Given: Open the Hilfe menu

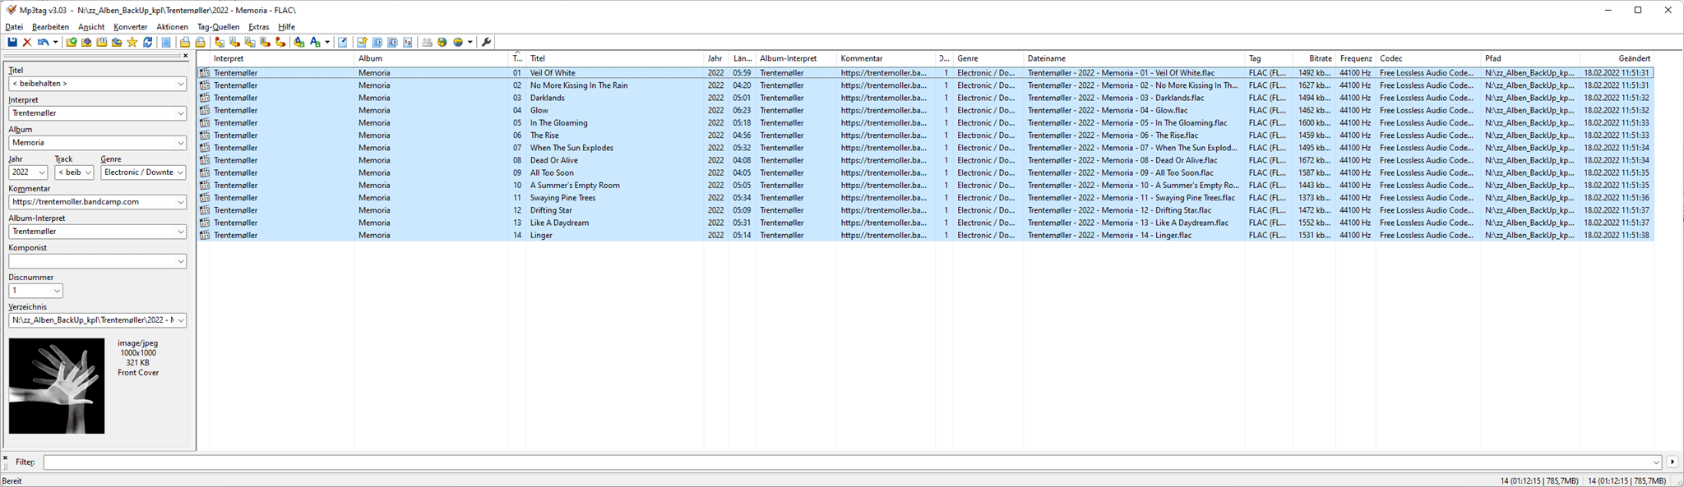Looking at the screenshot, I should [x=286, y=27].
